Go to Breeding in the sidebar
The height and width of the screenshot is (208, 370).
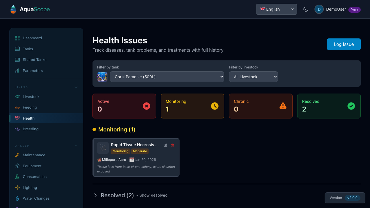(x=31, y=129)
